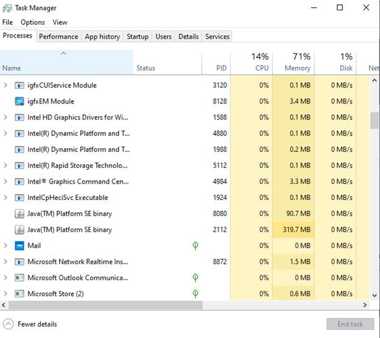Click the Task Manager title bar icon
This screenshot has height=338, width=380.
[7, 8]
